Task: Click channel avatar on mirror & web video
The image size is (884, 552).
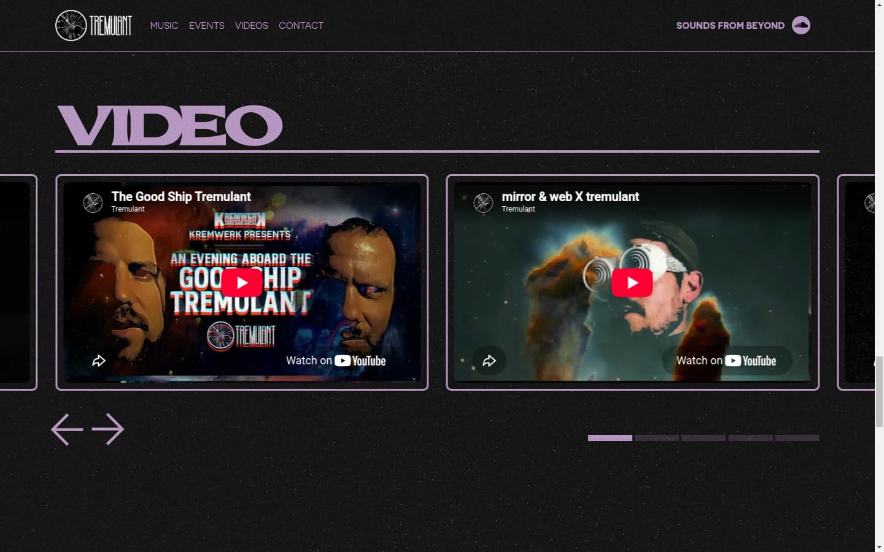Action: pyautogui.click(x=483, y=202)
